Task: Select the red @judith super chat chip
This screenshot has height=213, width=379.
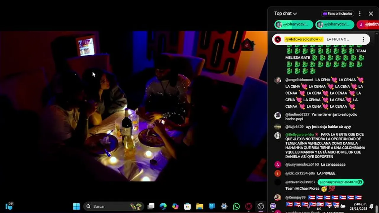Action: [x=368, y=25]
